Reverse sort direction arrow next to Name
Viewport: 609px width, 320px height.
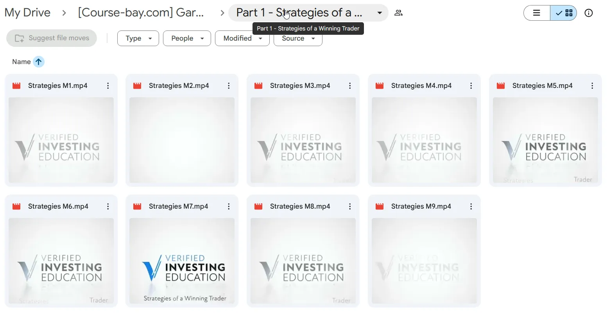coord(39,62)
